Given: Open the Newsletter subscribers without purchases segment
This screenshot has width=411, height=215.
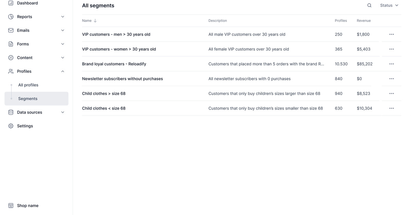Looking at the screenshot, I should [x=122, y=79].
